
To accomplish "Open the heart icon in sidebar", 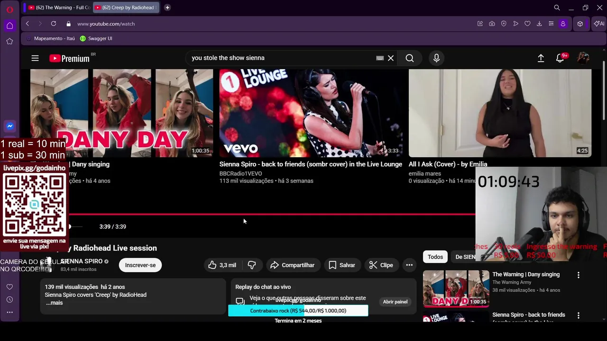I will point(9,287).
